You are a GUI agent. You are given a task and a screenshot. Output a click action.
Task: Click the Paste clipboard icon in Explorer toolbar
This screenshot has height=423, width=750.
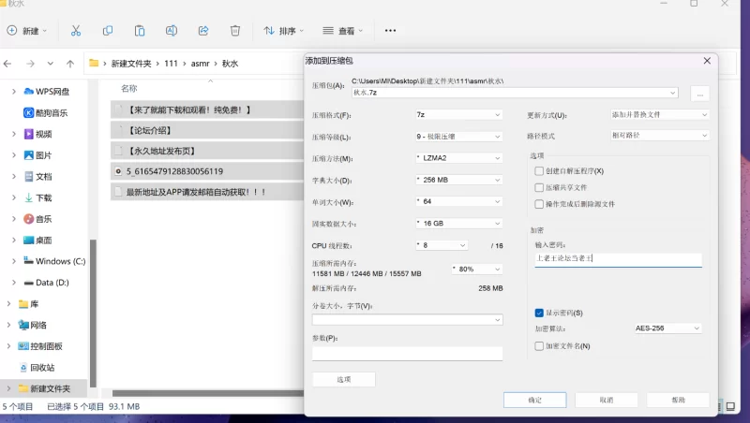click(x=139, y=31)
